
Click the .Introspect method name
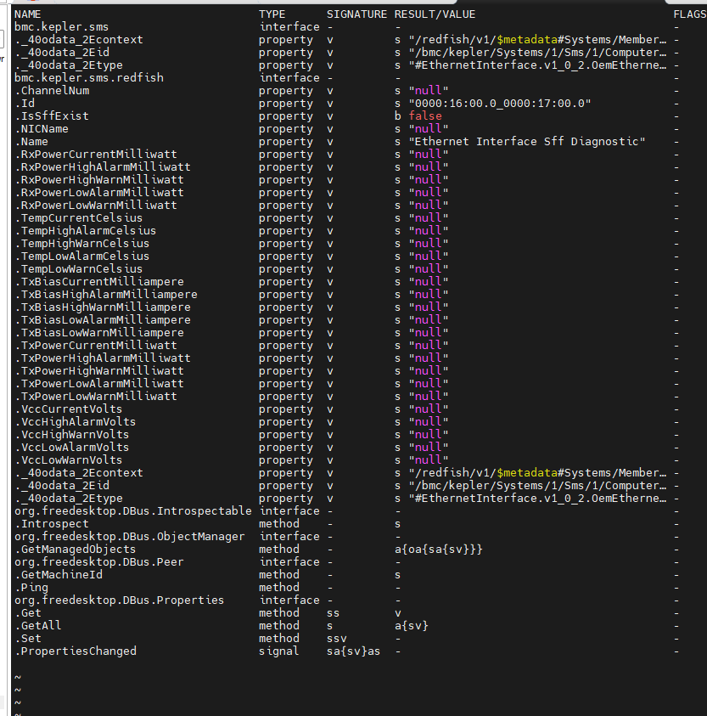click(x=52, y=524)
